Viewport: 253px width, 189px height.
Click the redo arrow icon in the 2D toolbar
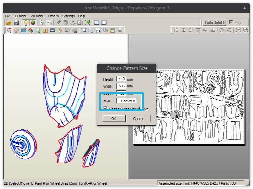coord(75,30)
